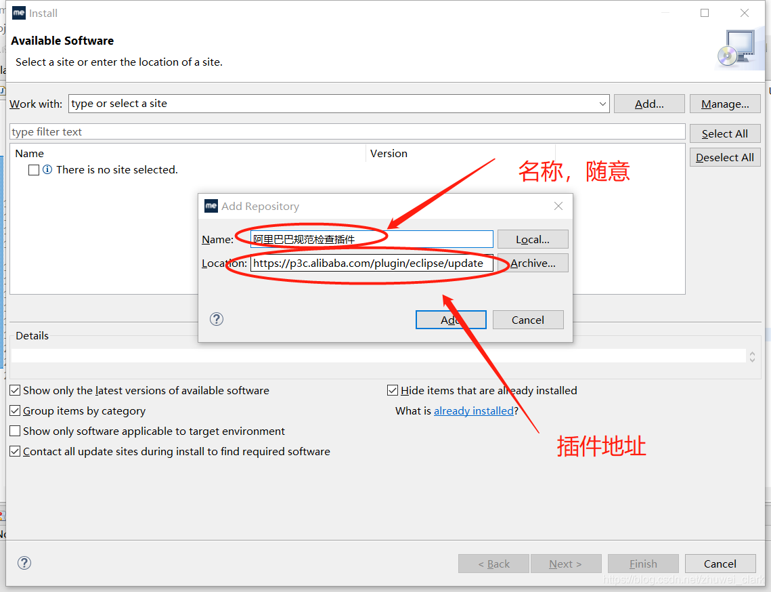Close the Add Repository dialog
771x592 pixels.
(x=558, y=206)
